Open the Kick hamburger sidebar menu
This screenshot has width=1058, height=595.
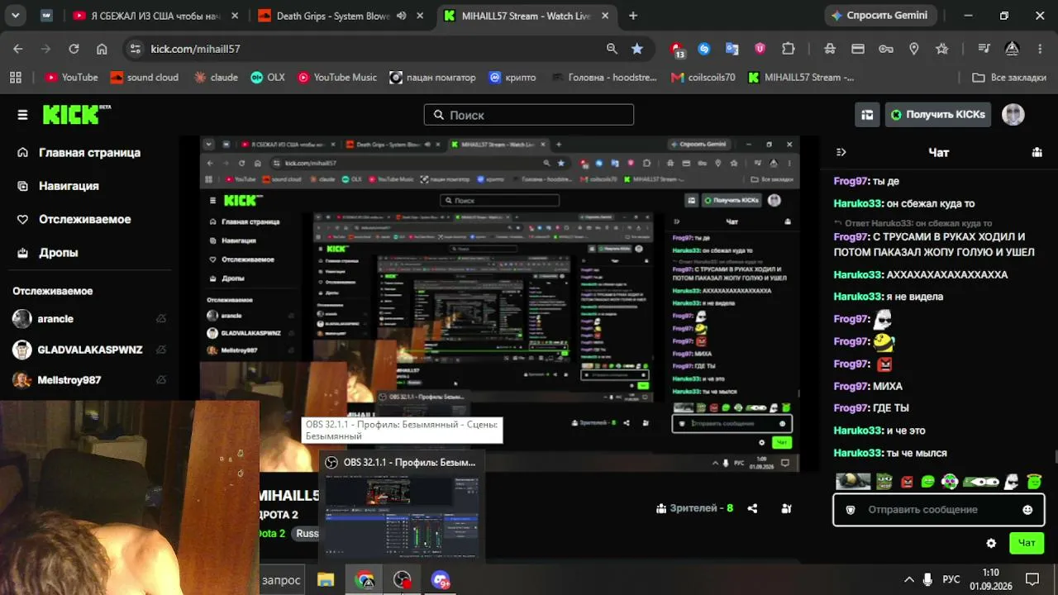[22, 115]
